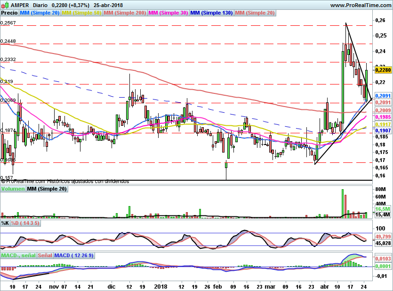Click the red 49,799 stochastic value tag
Image resolution: width=393 pixels, height=291 pixels.
click(383, 237)
